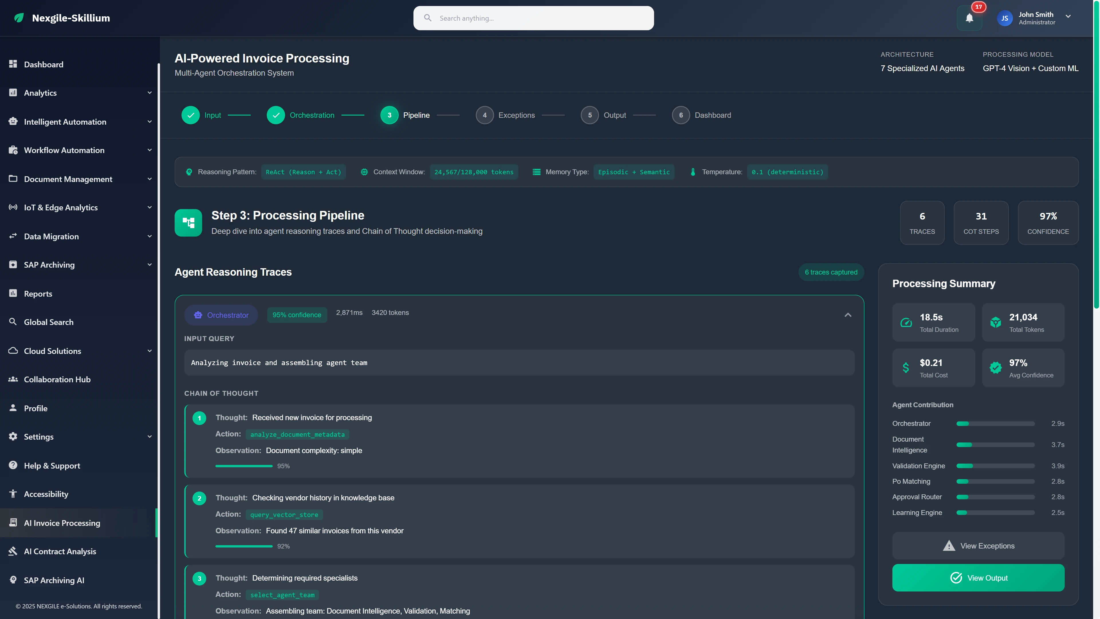Select the Reports sidebar icon

pos(13,293)
